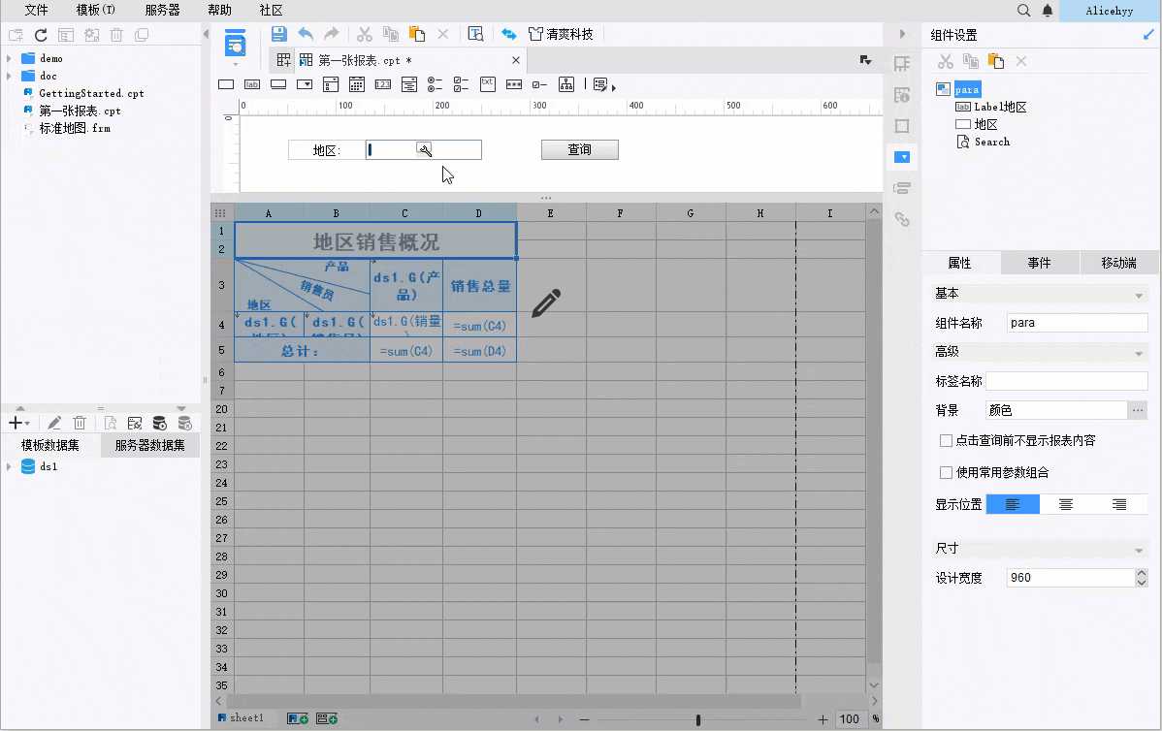Insert a text box widget
Image resolution: width=1162 pixels, height=731 pixels.
tap(226, 84)
